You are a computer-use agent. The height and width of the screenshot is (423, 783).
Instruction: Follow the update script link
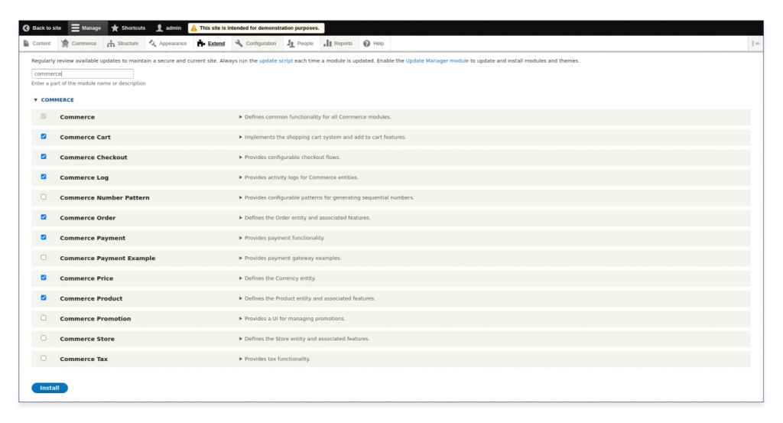click(x=275, y=61)
